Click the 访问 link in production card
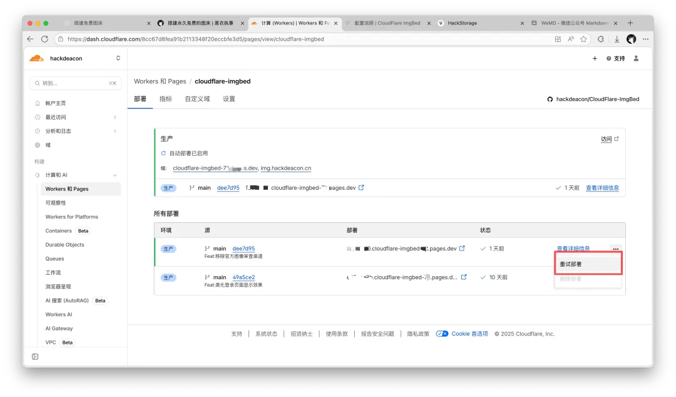The height and width of the screenshot is (397, 676). pos(610,139)
